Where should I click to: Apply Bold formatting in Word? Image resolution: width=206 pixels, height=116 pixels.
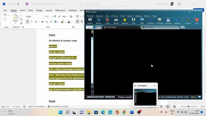[x=27, y=22]
